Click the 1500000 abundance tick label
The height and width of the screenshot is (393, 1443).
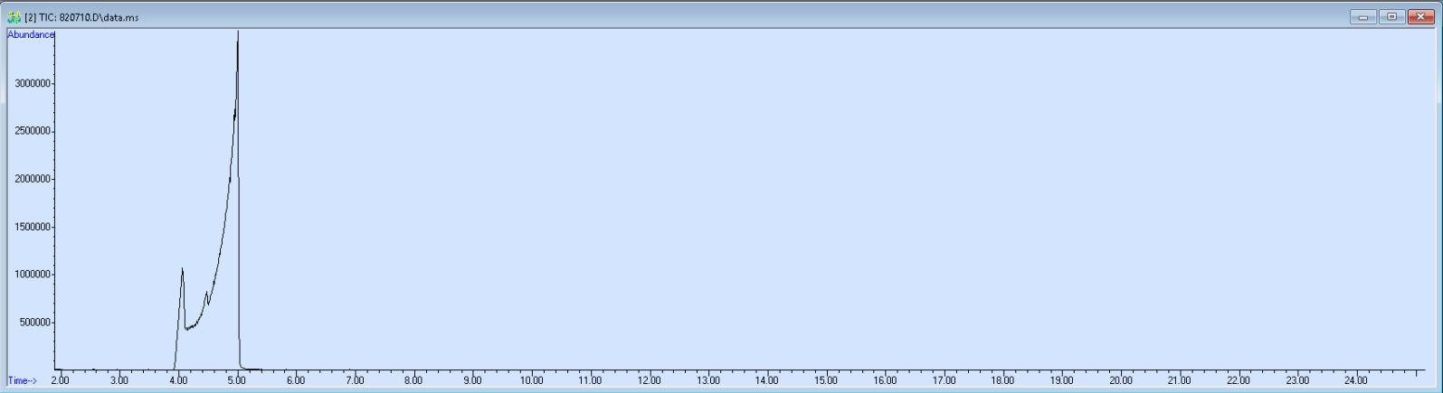33,228
